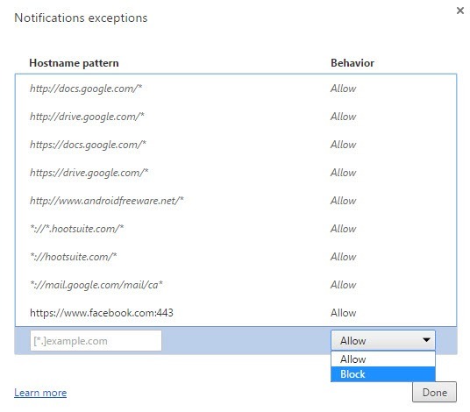This screenshot has height=412, width=470.
Task: Click the dropdown arrow beside Allow
Action: coord(426,340)
